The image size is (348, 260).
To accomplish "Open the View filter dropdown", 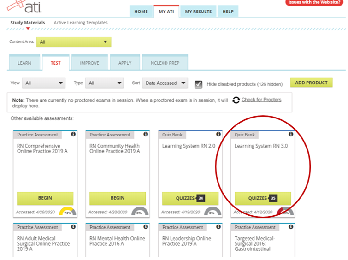I will [44, 83].
